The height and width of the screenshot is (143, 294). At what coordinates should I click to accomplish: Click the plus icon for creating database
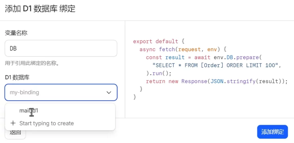coord(13,123)
